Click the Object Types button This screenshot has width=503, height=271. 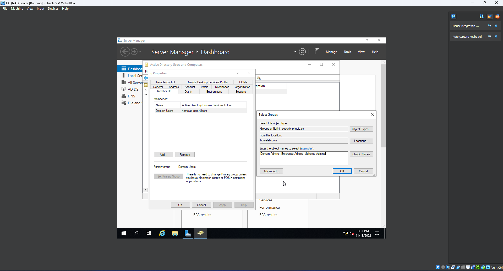[361, 129]
